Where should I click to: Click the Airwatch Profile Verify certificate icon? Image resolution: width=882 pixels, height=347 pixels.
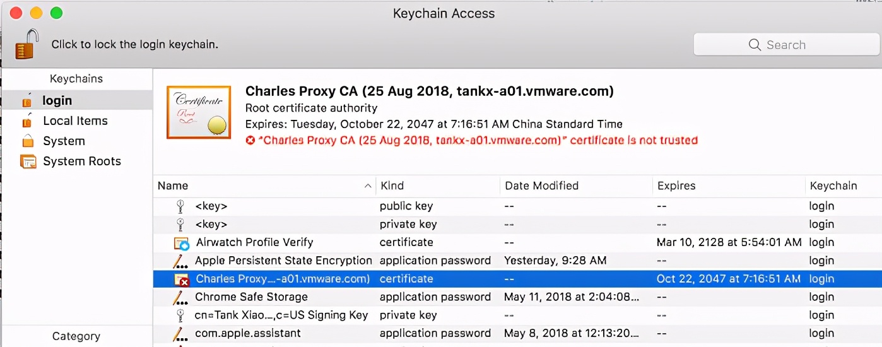click(x=182, y=243)
